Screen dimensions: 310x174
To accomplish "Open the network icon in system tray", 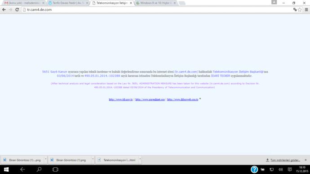I will (x=272, y=170).
